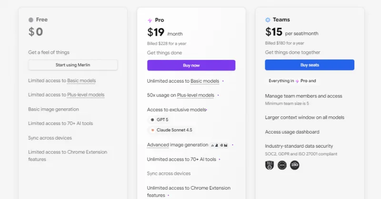Click the gray circle Free plan icon
381x199 pixels.
31,20
